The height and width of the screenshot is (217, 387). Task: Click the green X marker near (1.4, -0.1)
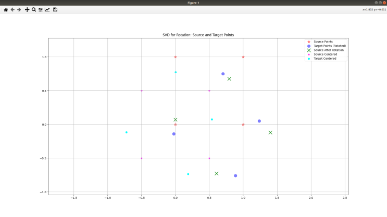pyautogui.click(x=270, y=132)
